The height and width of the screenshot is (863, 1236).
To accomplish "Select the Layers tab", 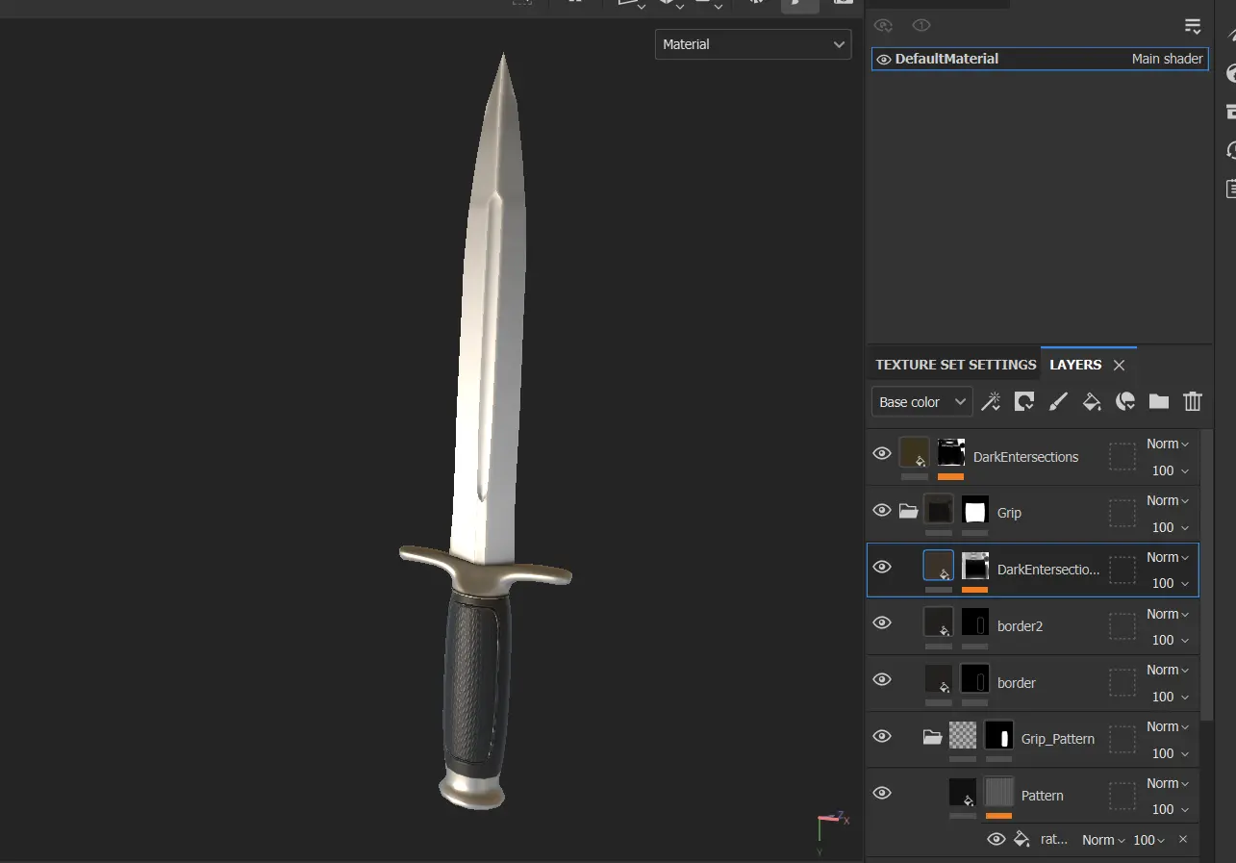I will click(1075, 365).
